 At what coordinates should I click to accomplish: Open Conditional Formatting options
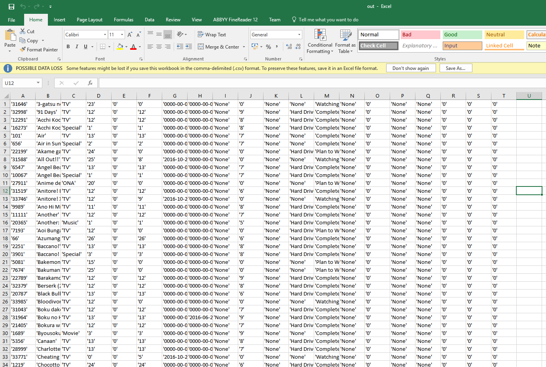coord(320,41)
